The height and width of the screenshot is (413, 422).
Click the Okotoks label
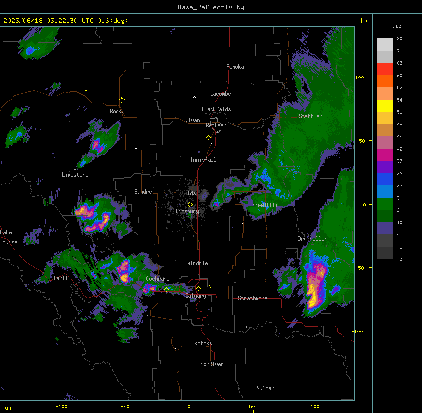tap(202, 343)
